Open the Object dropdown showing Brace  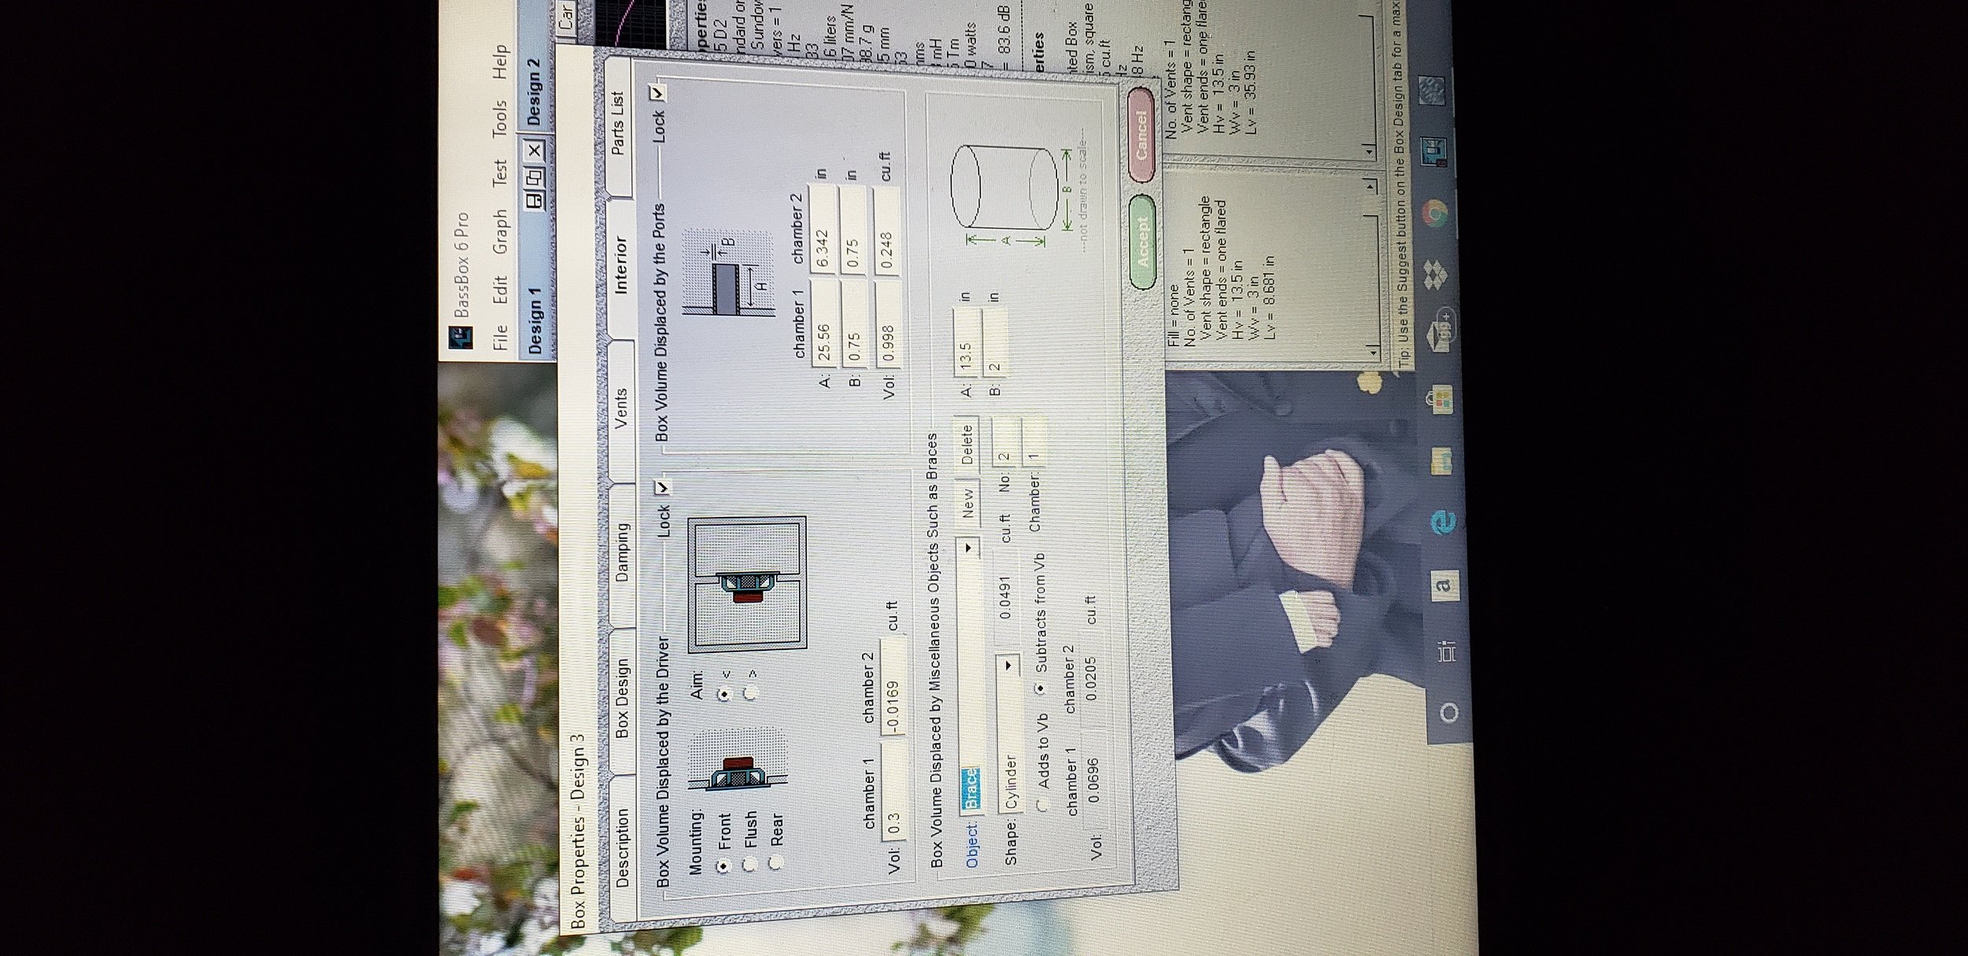967,546
